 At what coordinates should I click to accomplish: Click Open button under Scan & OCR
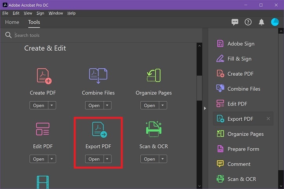click(149, 159)
